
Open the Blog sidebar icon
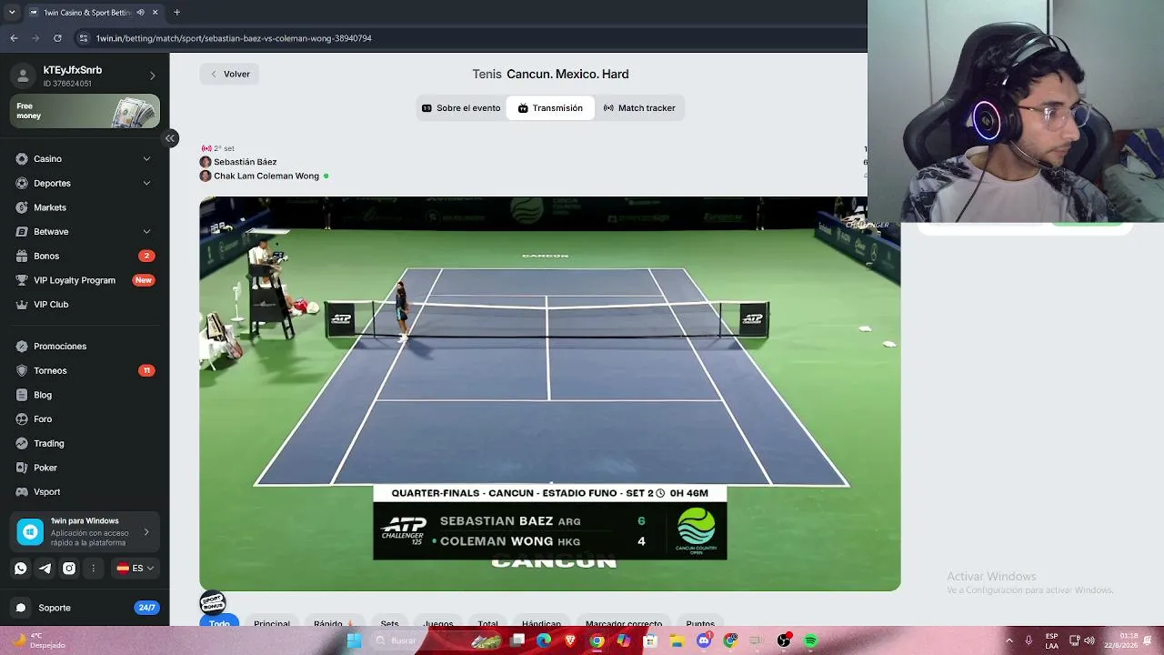coord(22,396)
